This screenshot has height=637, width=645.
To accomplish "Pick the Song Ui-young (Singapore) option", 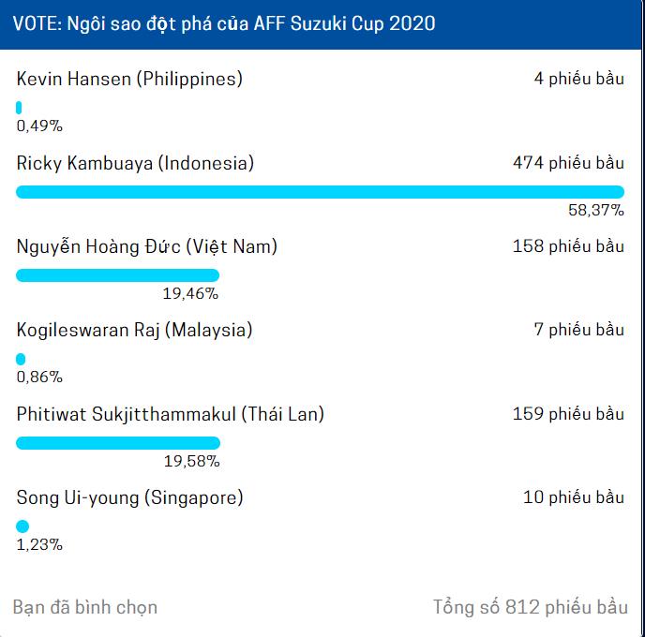I will [x=129, y=497].
